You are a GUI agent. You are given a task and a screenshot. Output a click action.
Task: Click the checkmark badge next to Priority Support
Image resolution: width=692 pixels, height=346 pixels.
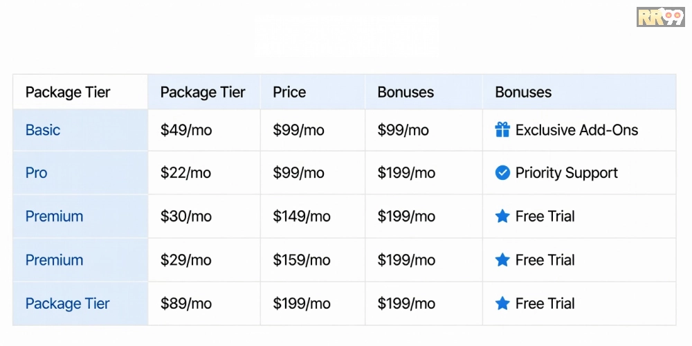point(502,173)
